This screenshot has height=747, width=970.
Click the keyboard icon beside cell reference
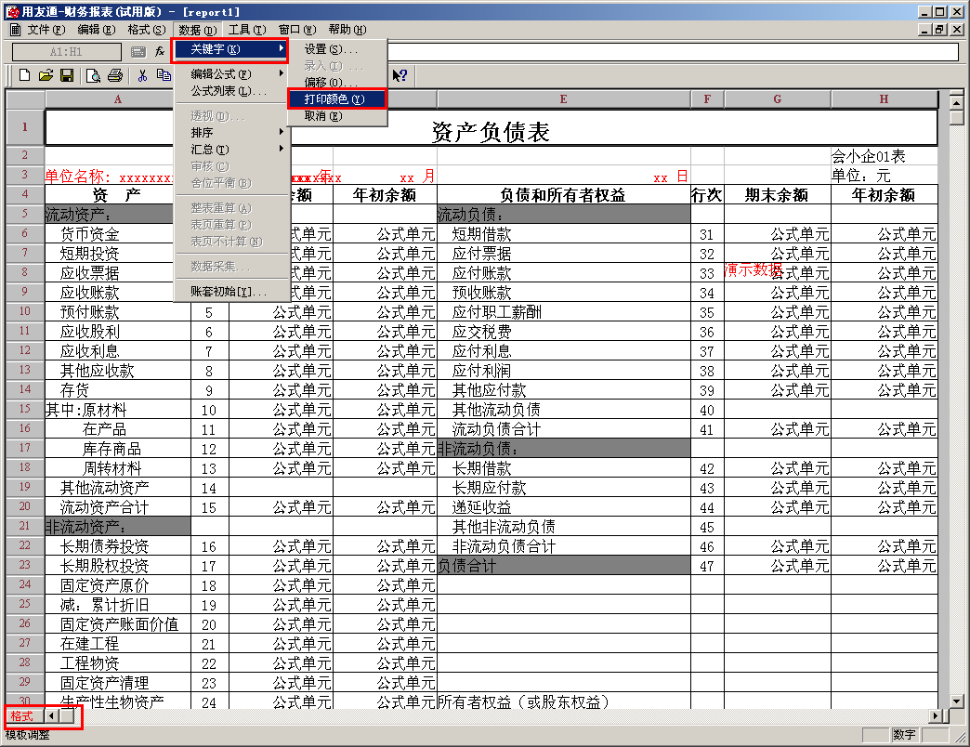click(138, 52)
